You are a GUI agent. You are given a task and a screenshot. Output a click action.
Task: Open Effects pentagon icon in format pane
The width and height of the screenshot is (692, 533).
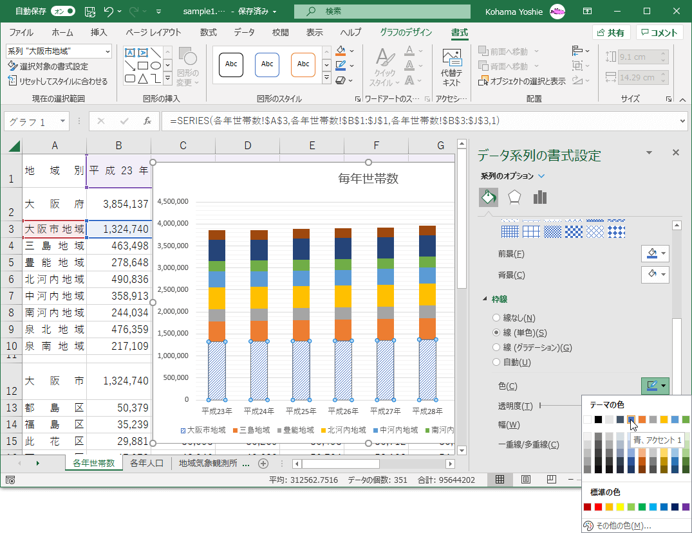514,197
